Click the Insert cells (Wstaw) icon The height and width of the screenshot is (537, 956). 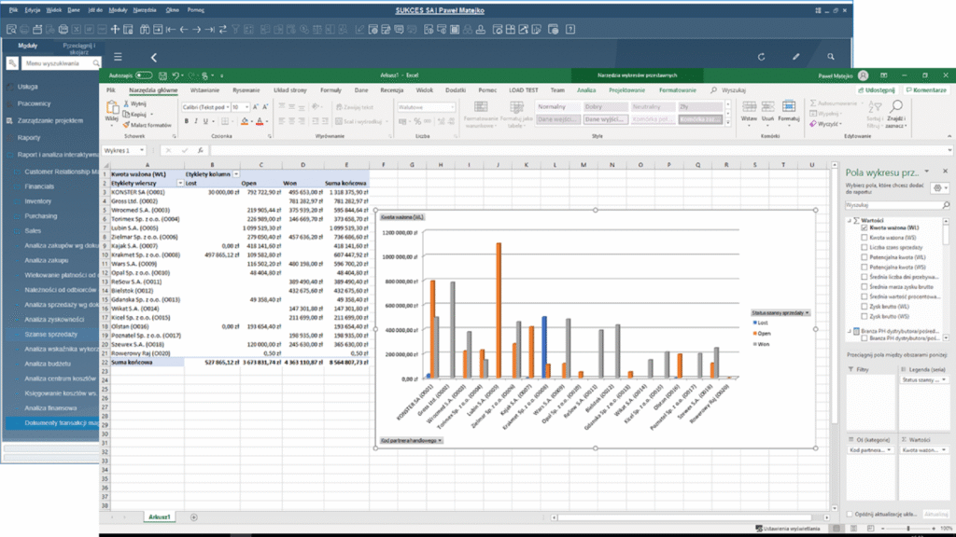750,107
